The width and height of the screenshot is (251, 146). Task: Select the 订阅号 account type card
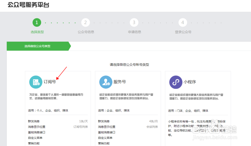point(58,108)
